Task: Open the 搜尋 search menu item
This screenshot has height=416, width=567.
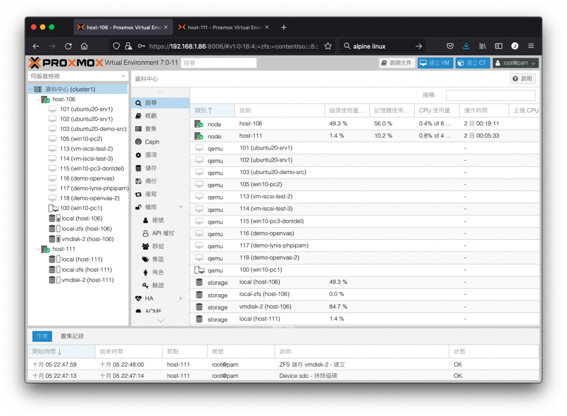Action: pyautogui.click(x=160, y=103)
